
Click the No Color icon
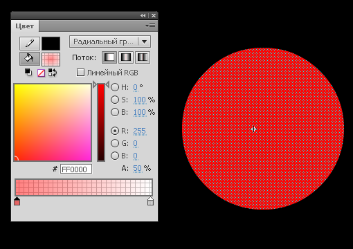[x=41, y=73]
